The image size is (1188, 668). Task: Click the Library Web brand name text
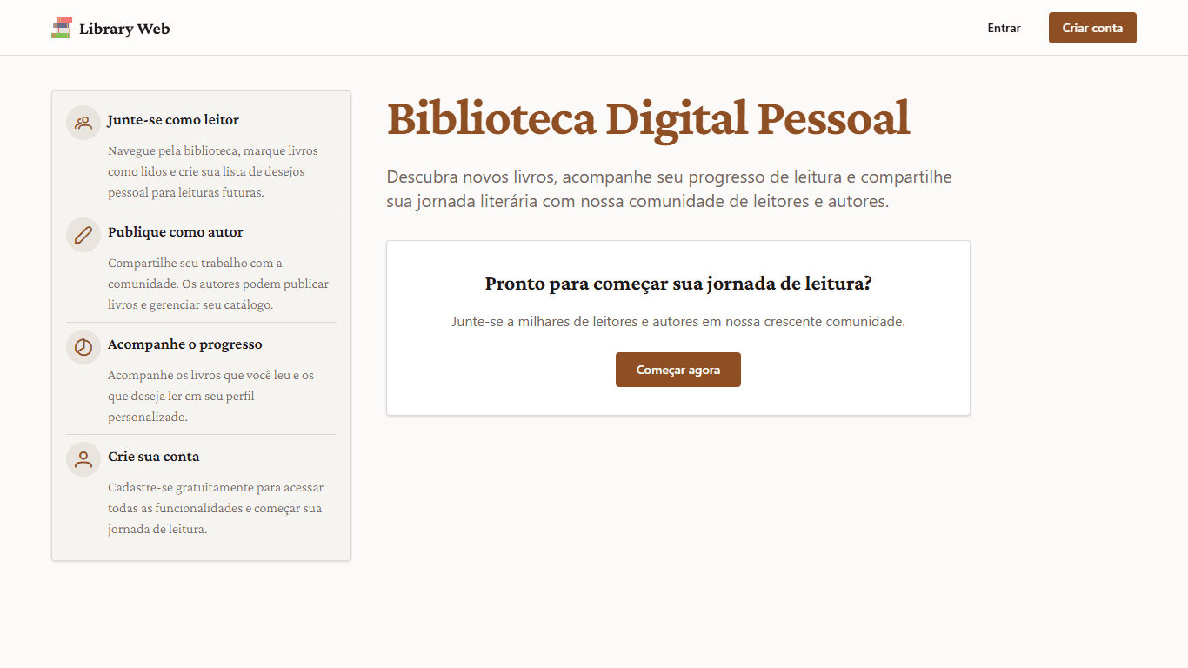click(124, 29)
